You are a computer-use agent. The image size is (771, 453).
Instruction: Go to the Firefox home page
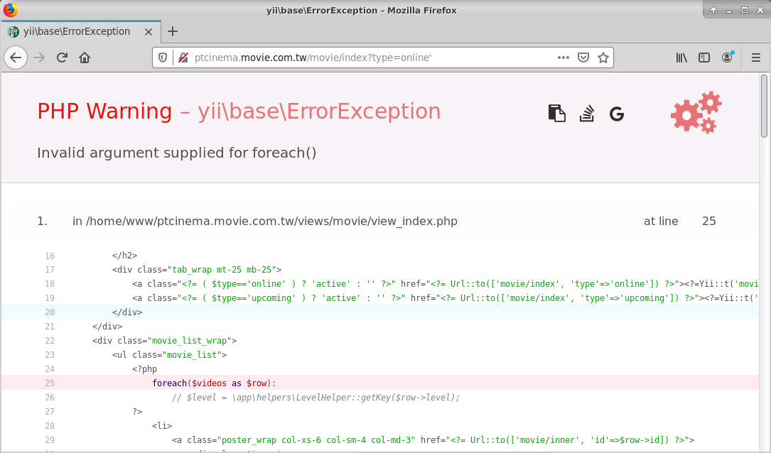tap(85, 58)
